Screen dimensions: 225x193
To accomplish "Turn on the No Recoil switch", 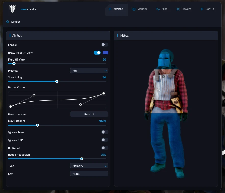I will pyautogui.click(x=105, y=148).
